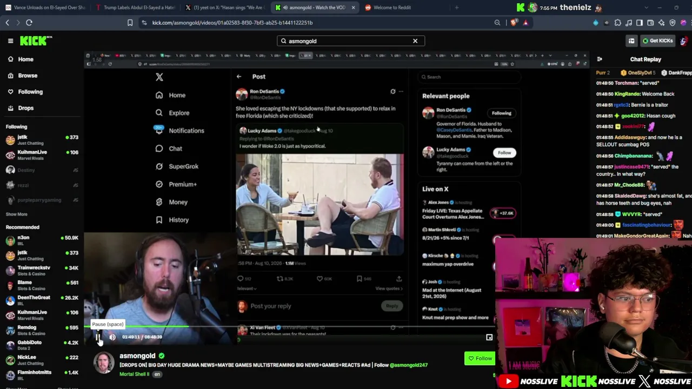The width and height of the screenshot is (692, 389).
Task: Clear the asmongold search with the X
Action: click(415, 41)
